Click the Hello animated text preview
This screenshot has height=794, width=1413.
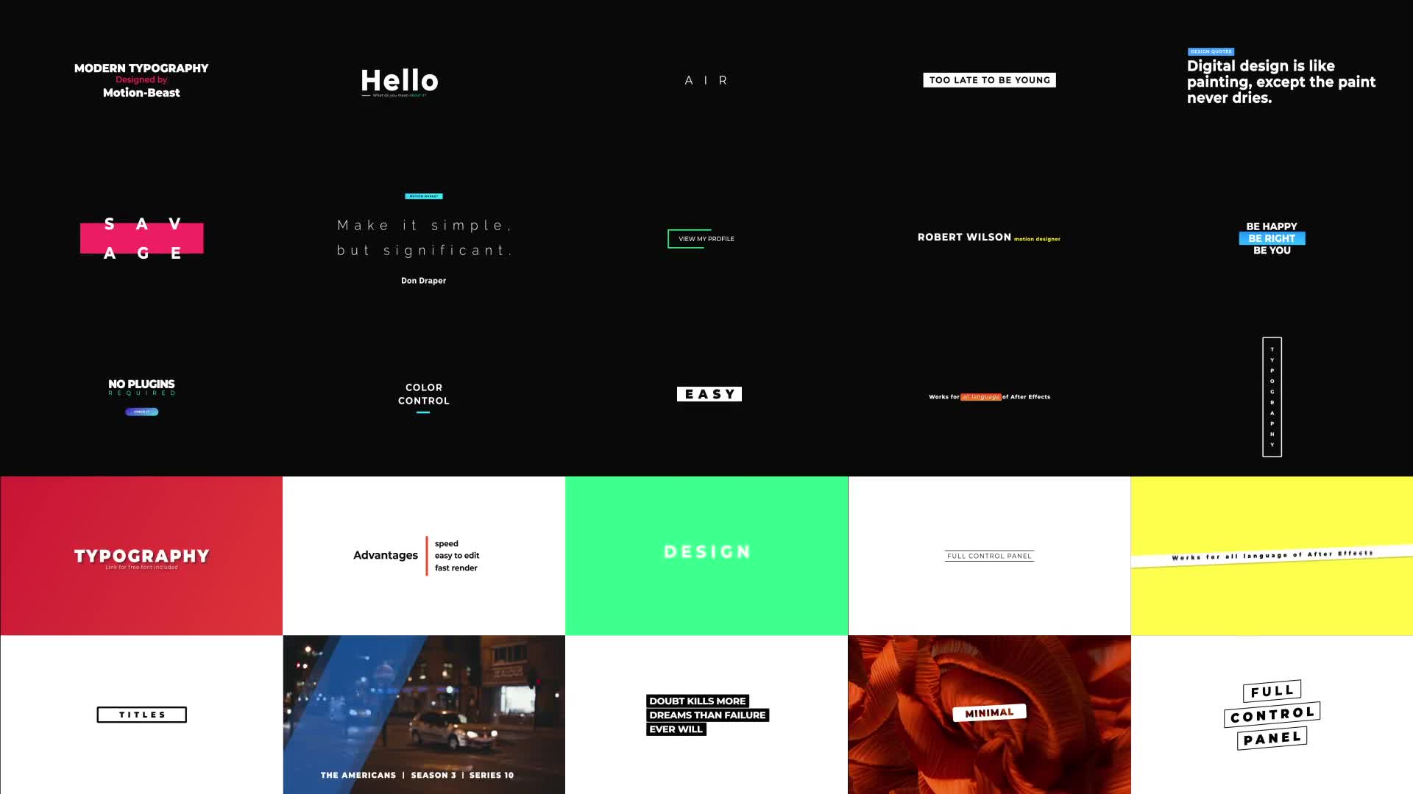[x=399, y=79]
